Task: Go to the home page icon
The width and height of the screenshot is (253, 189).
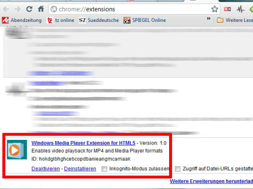Action: 41,8
